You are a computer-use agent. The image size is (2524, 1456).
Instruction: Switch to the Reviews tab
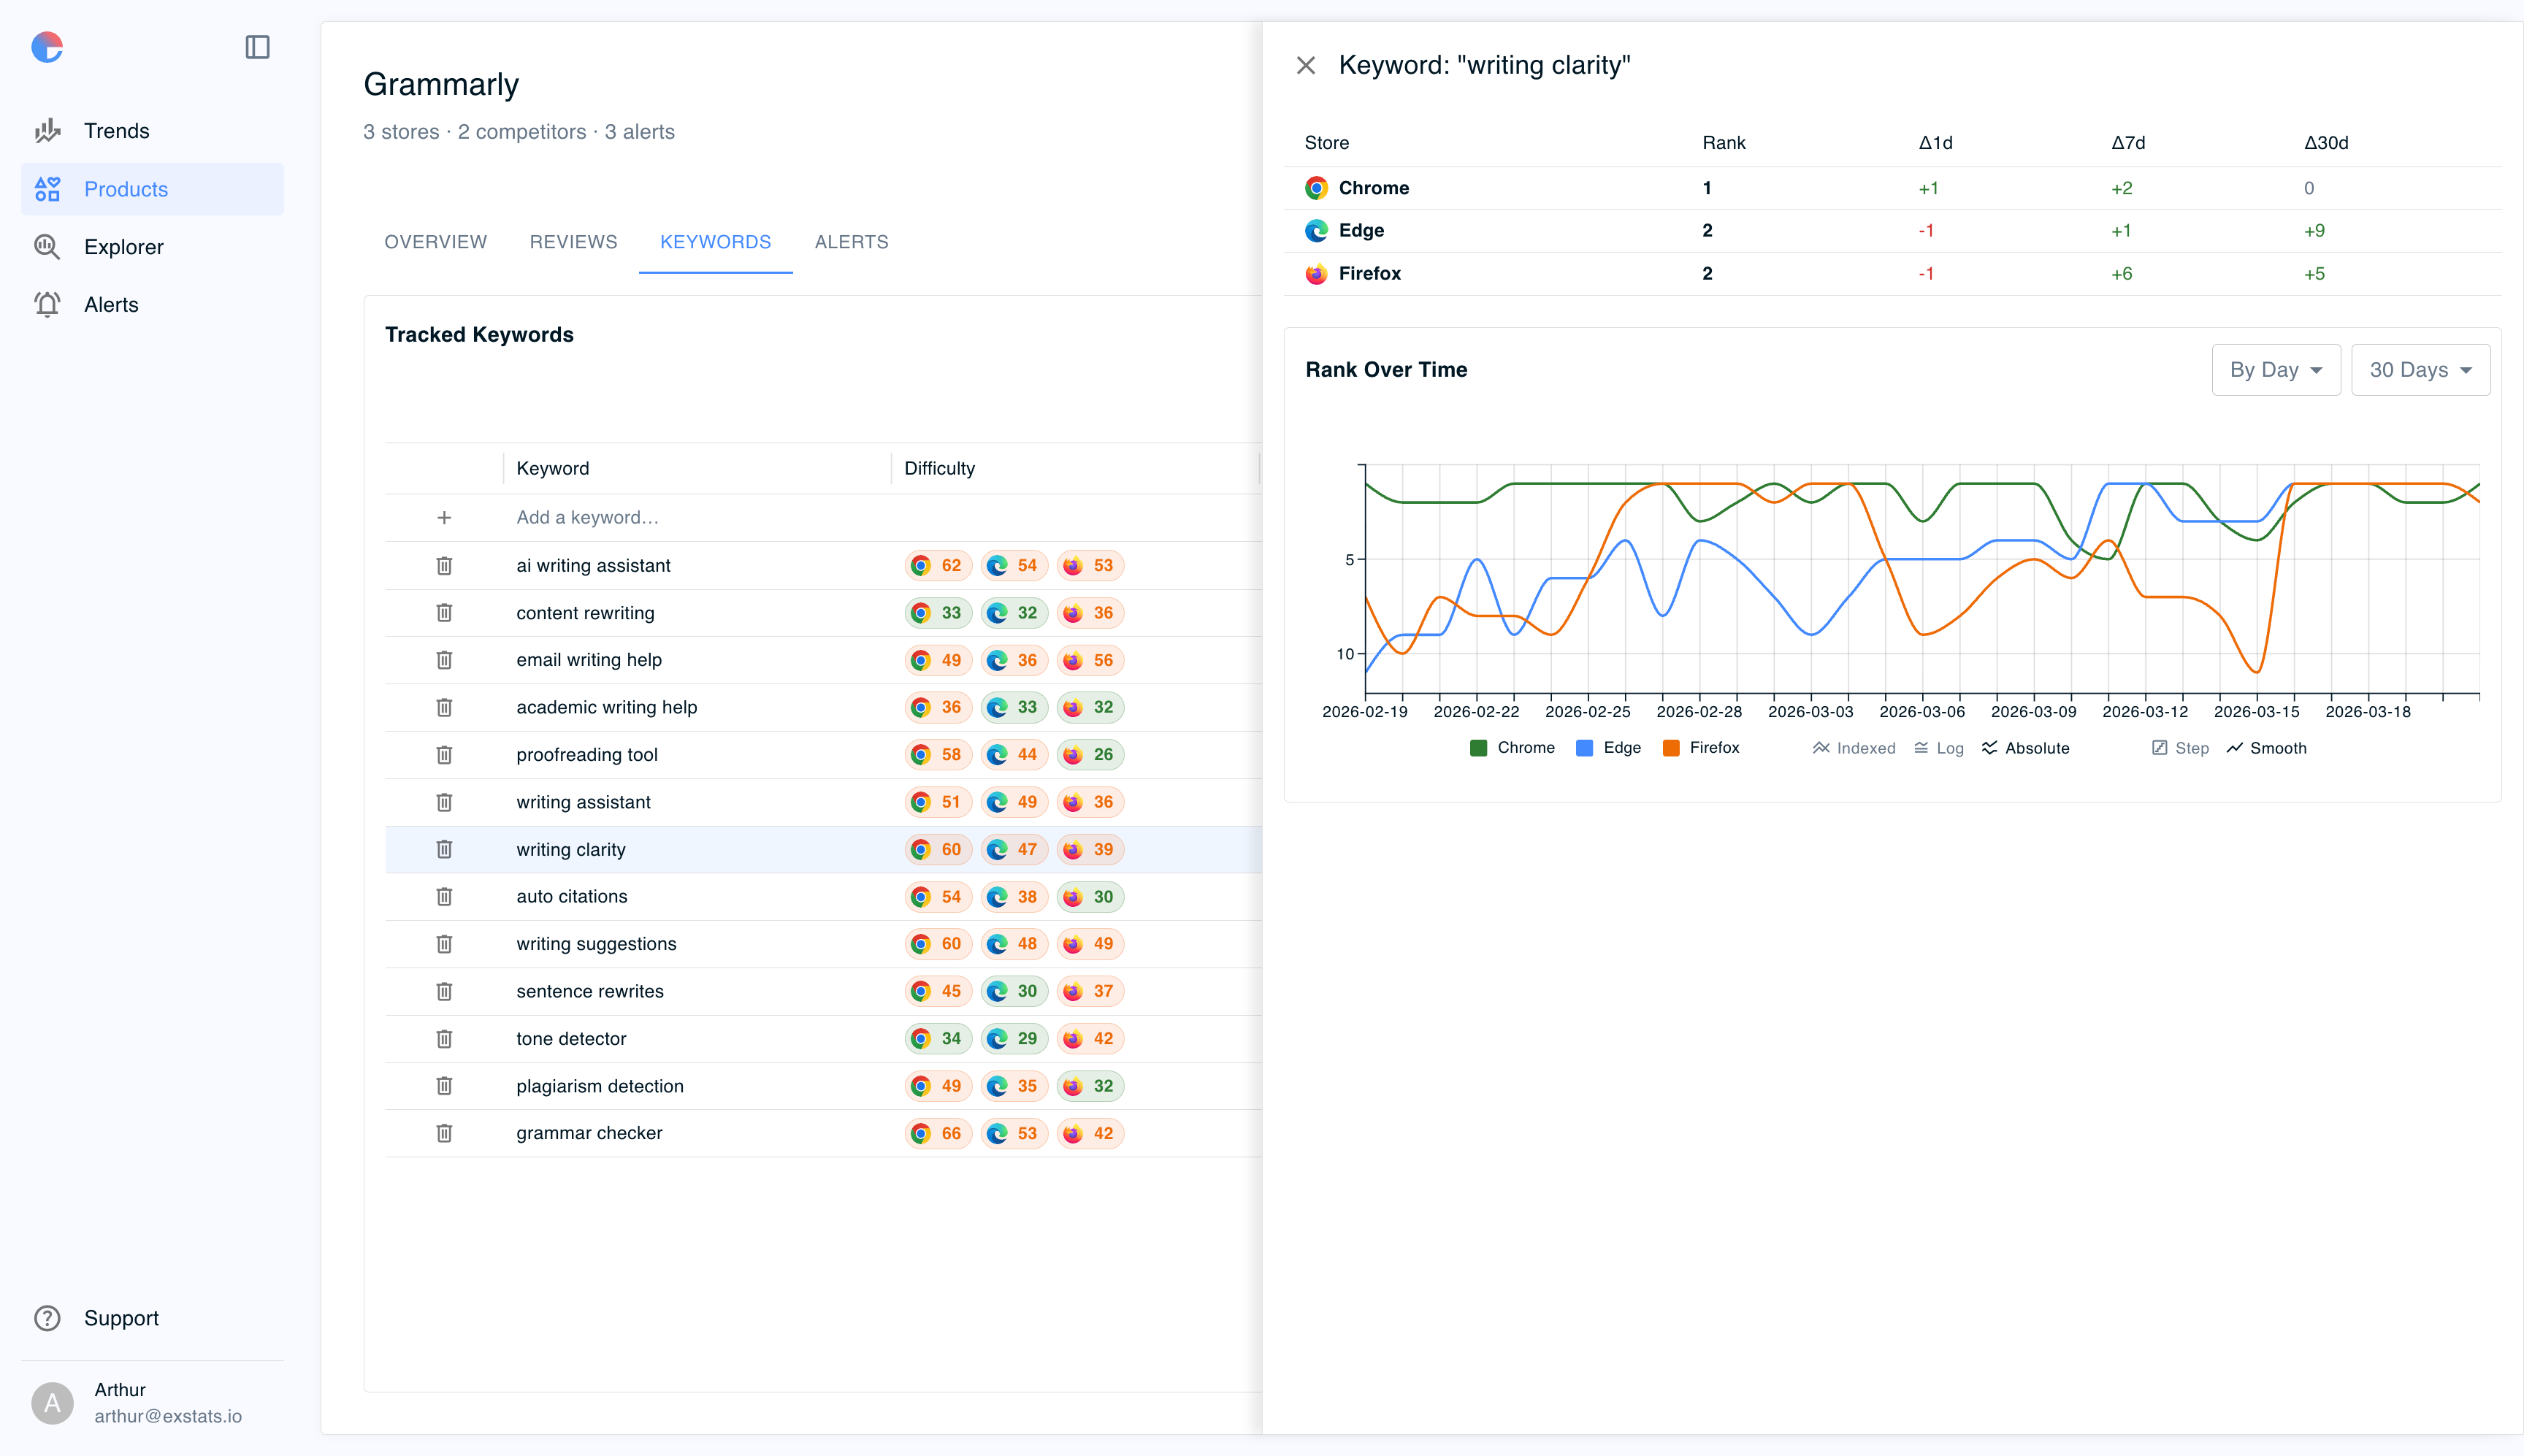573,242
